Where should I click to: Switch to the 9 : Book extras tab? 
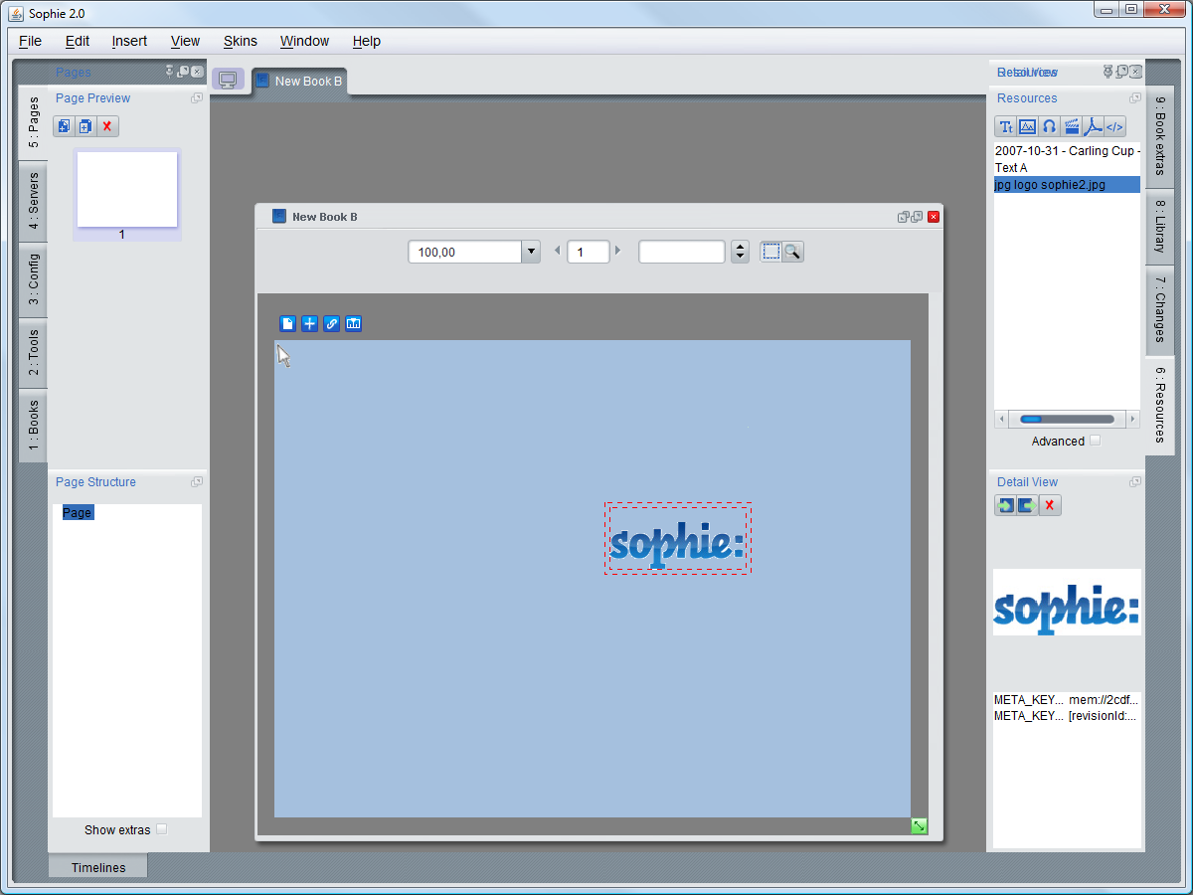point(1160,137)
